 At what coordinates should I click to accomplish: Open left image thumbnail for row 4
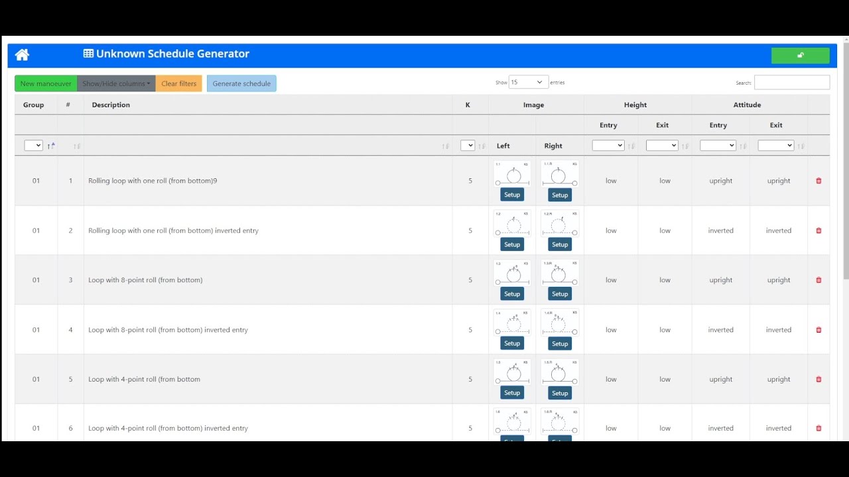pos(512,323)
